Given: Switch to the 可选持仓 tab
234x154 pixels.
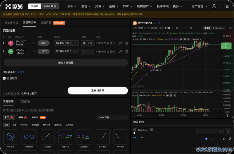Looking at the screenshot, I should point(25,101).
